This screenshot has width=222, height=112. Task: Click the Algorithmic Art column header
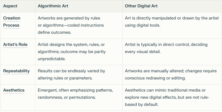(x=53, y=6)
